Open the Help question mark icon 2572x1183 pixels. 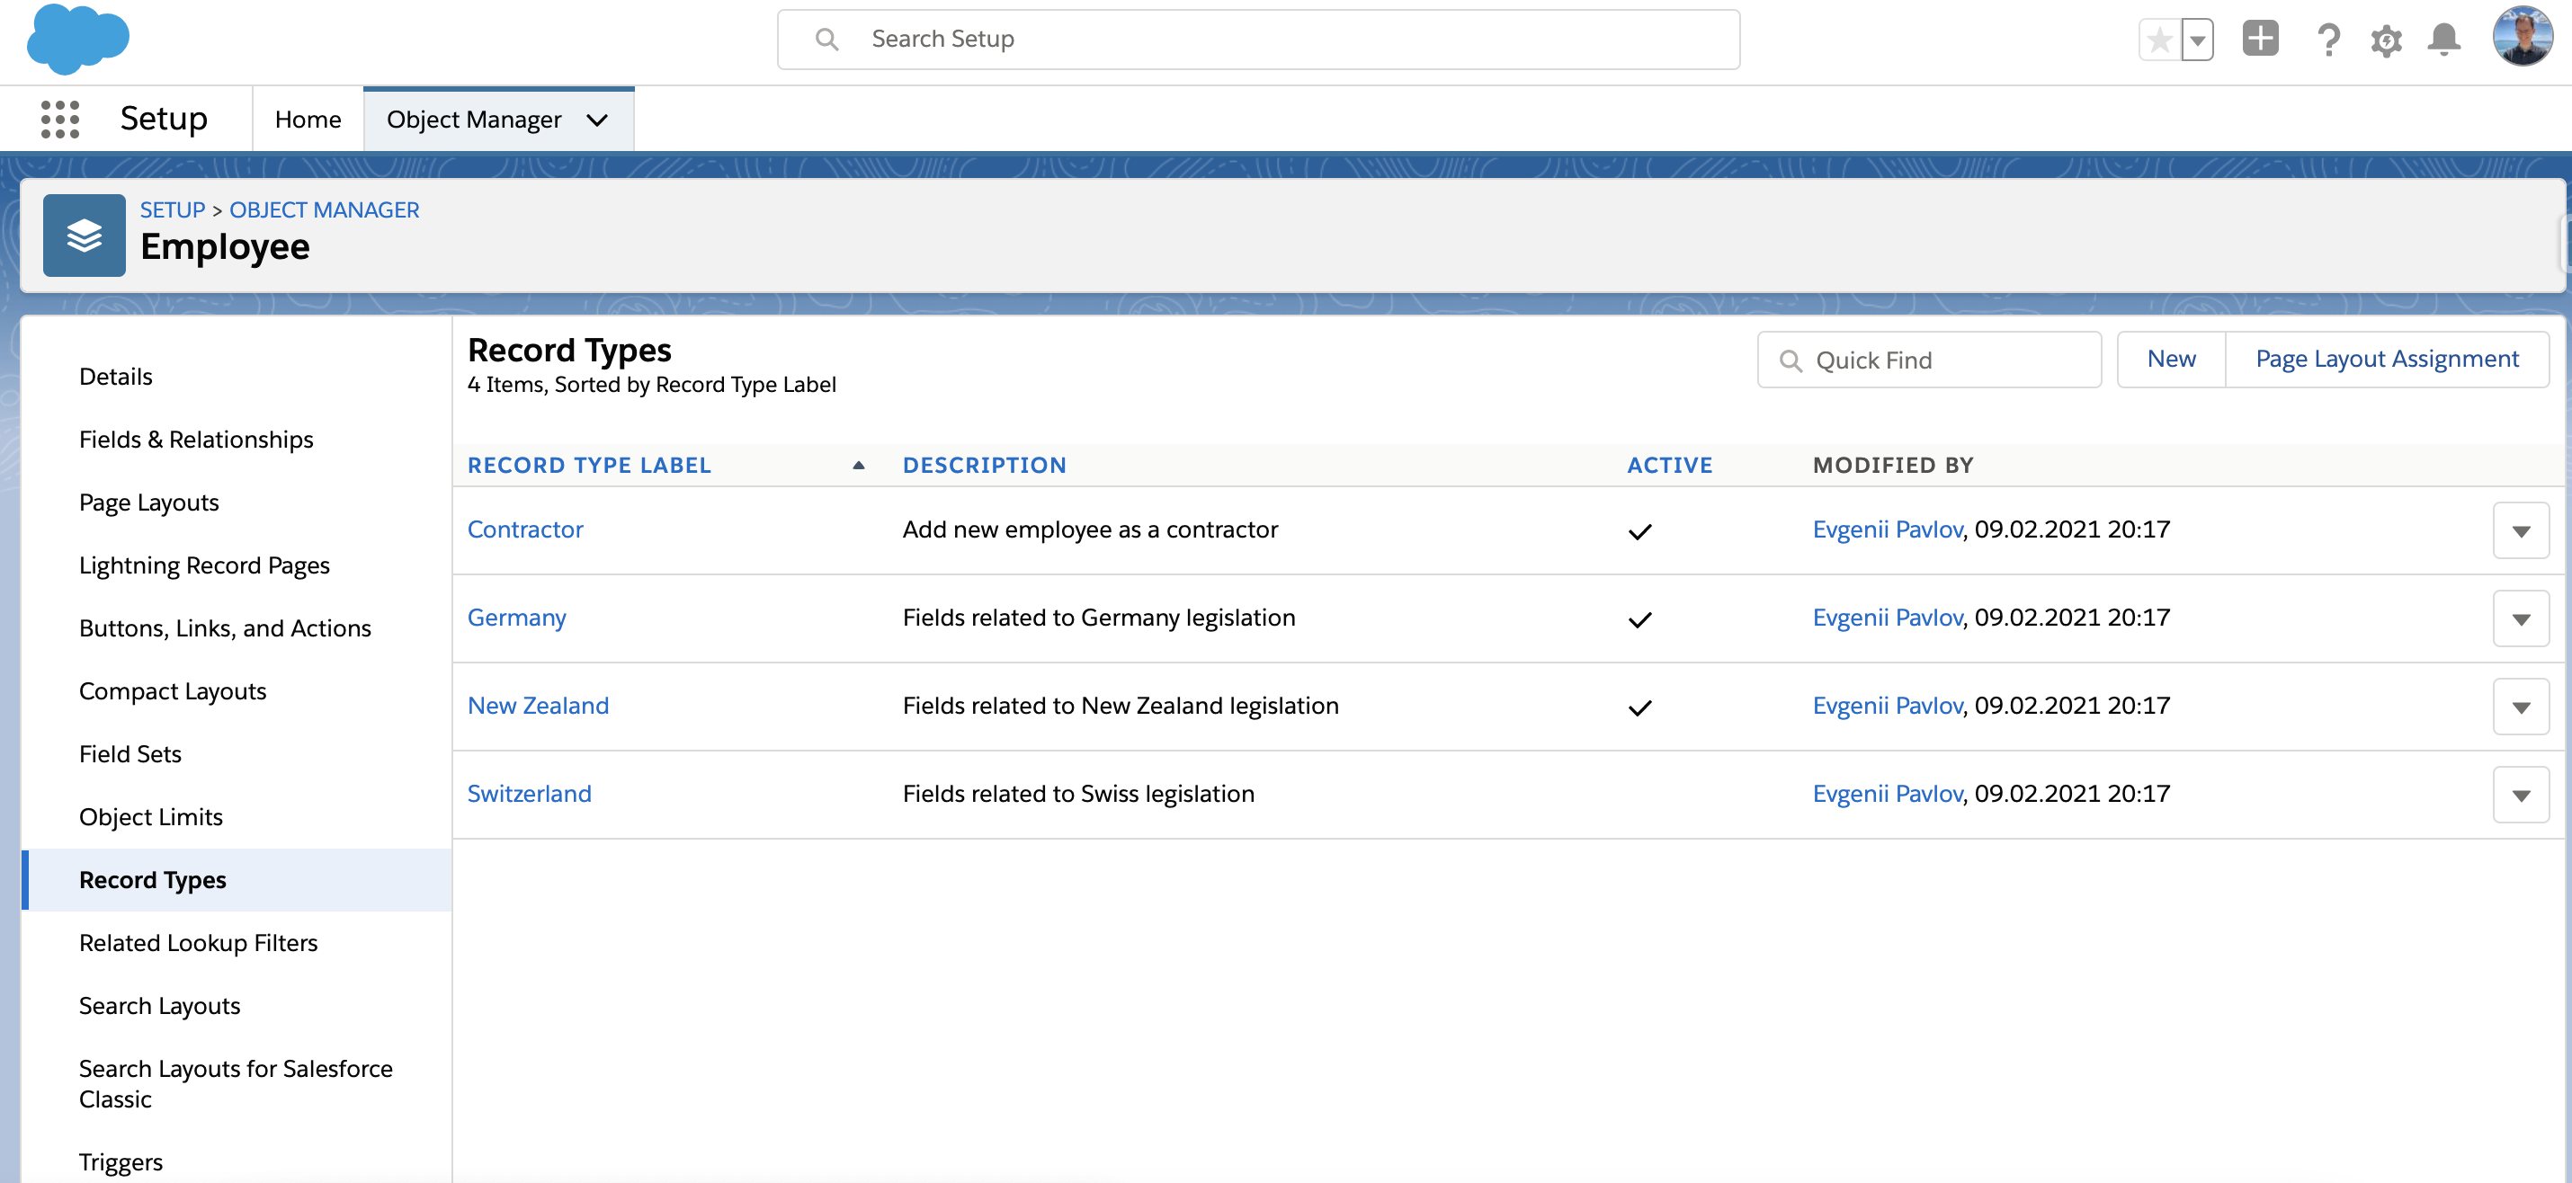tap(2327, 40)
